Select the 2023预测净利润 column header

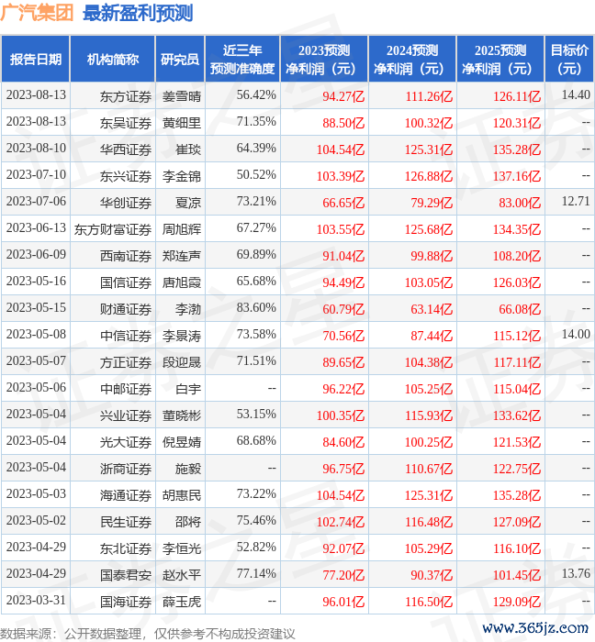(324, 60)
